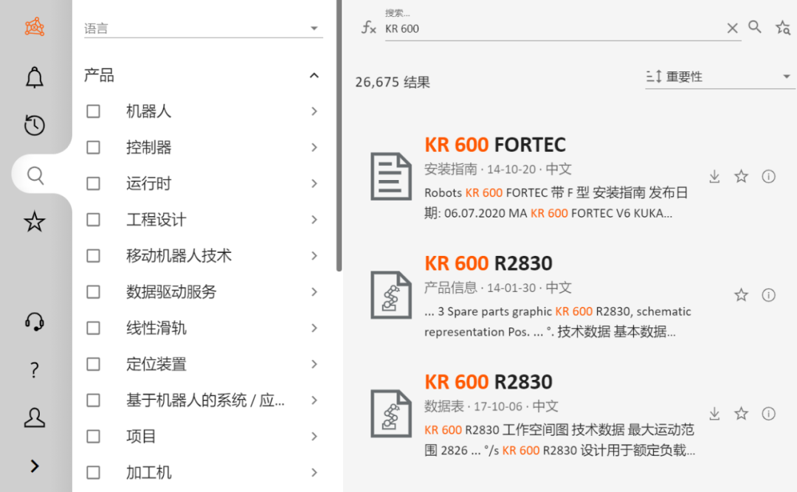The width and height of the screenshot is (797, 492).
Task: Click robot document icon of 产品信息 result
Action: coord(391,295)
